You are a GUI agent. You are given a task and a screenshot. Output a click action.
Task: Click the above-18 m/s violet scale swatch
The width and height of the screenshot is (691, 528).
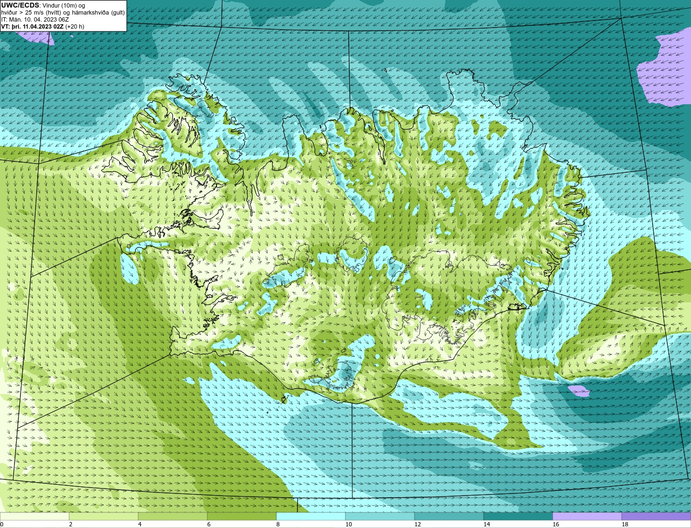656,517
